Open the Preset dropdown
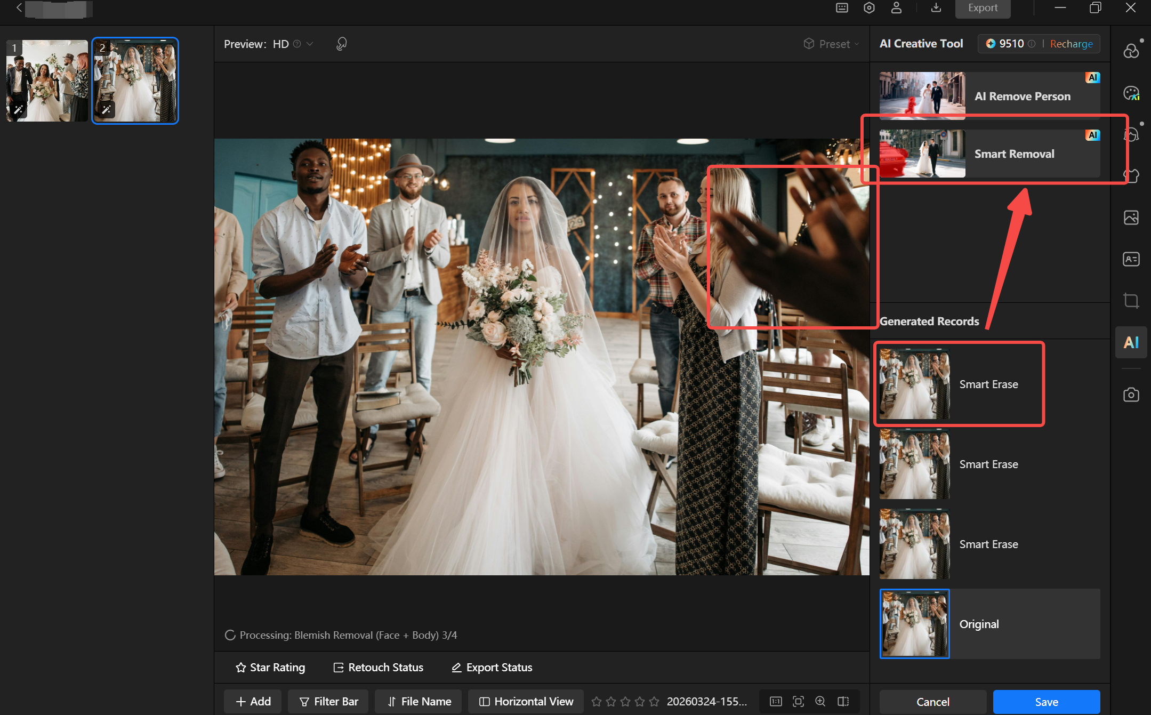Screen dimensions: 1151x715 [832, 44]
